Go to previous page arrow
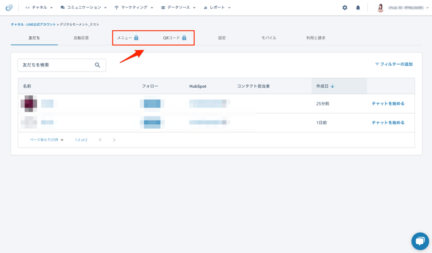 pyautogui.click(x=100, y=140)
